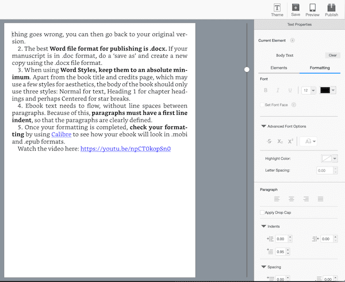Screen dimensions: 345x282
Task: Increase the left indent stepper
Action: 290,237
